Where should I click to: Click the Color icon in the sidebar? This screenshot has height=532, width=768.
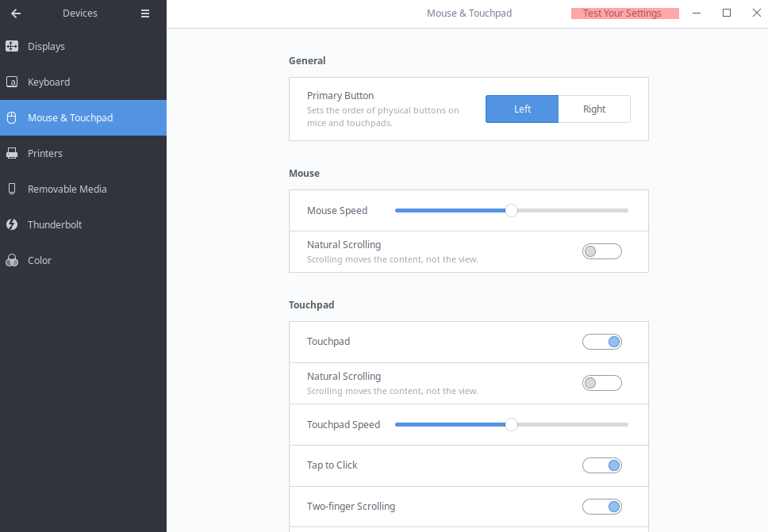point(12,260)
